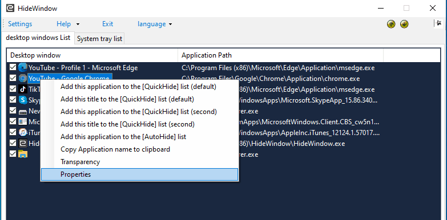Choose Add this application to the AutoHide list

point(139,137)
